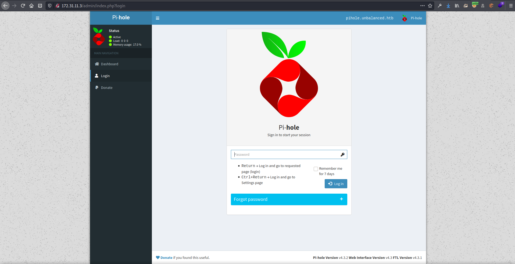Open the wrench developer tools icon
Viewport: 515px width, 264px height.
(440, 6)
